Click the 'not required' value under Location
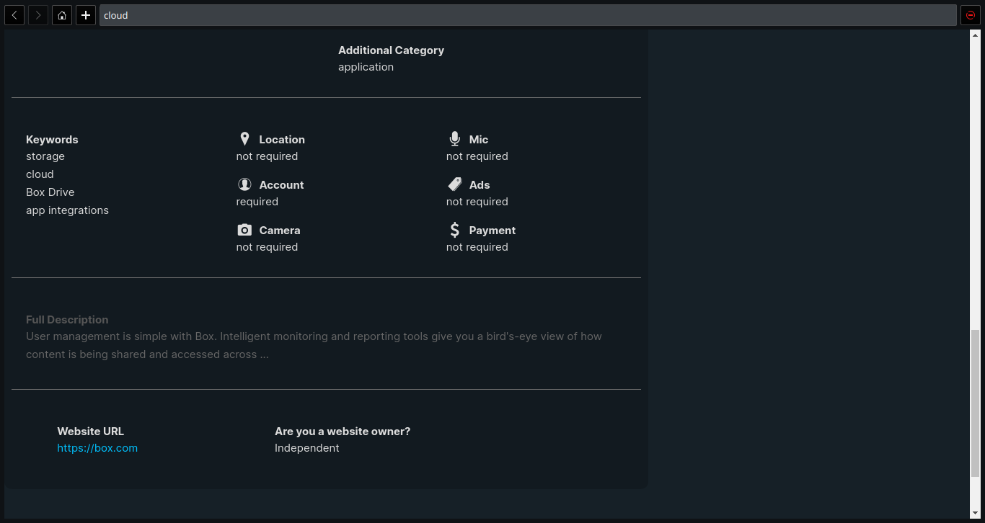 click(x=267, y=156)
